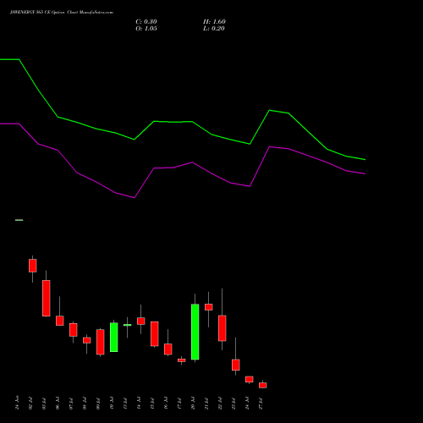This screenshot has height=423, width=423.
Task: Click the small green dash candle for 24 Jun
Action: pyautogui.click(x=19, y=220)
